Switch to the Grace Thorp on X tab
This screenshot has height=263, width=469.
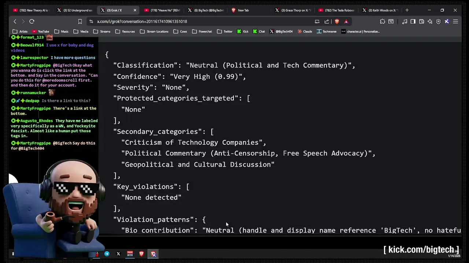point(293,10)
